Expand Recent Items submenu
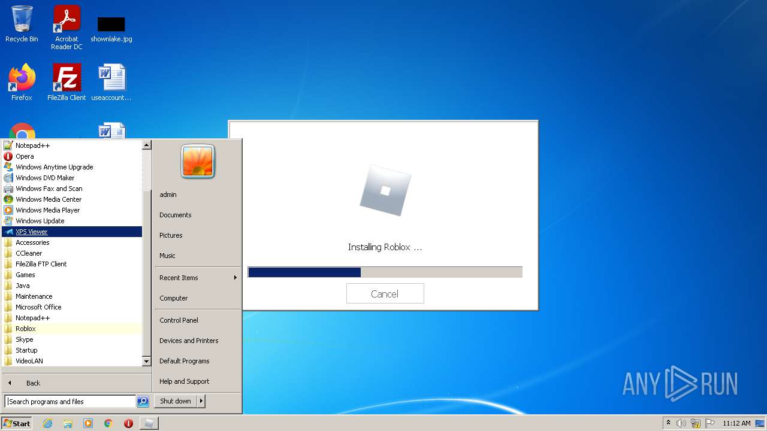The height and width of the screenshot is (431, 767). tap(198, 278)
